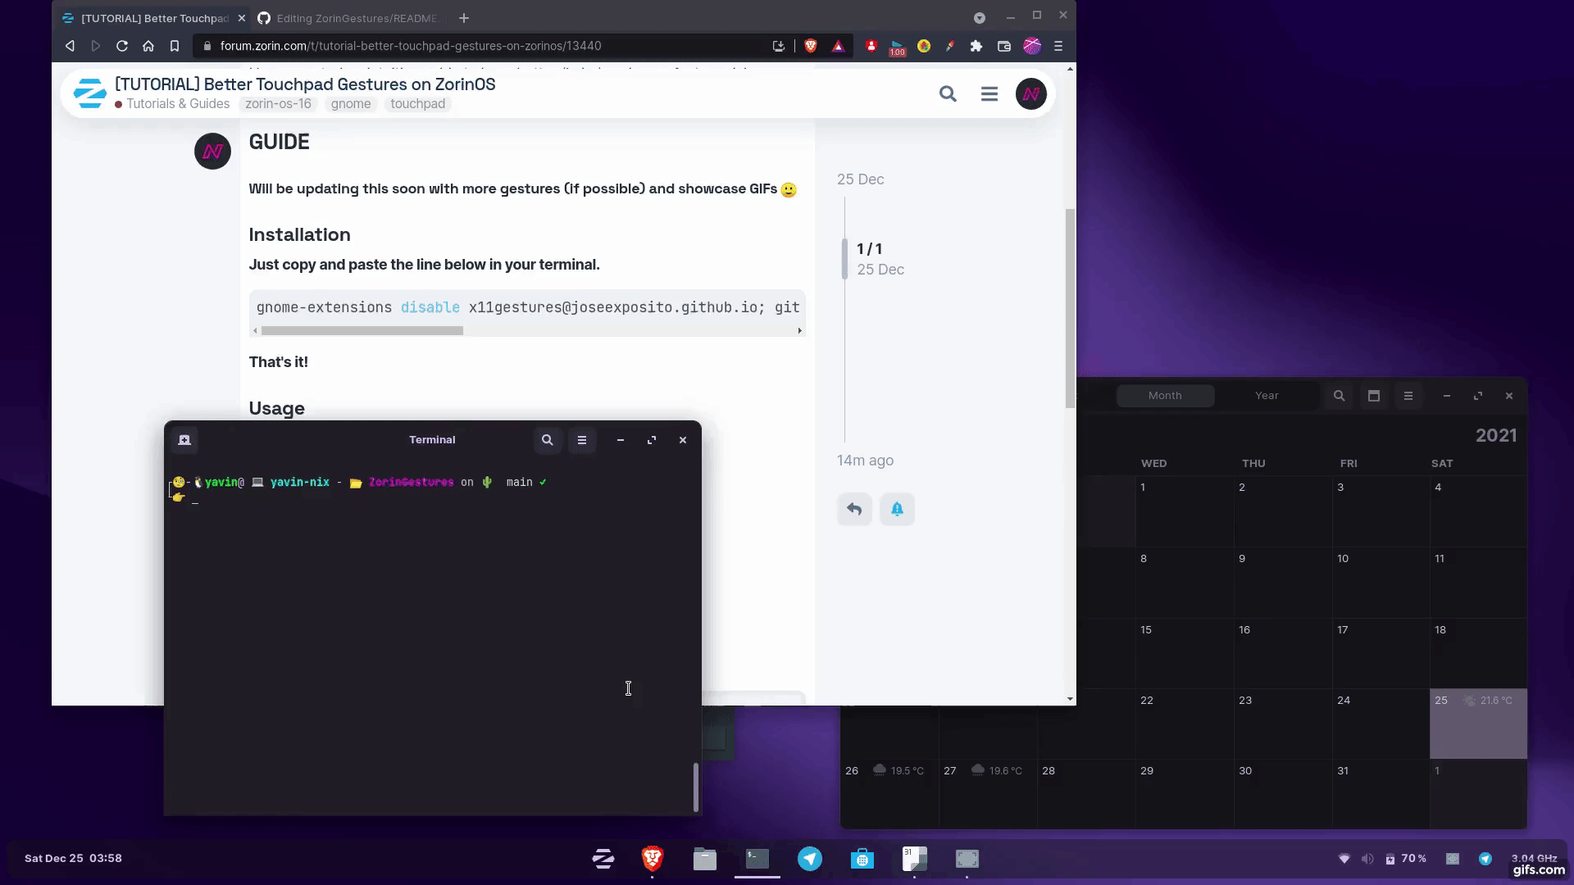Open the Calendar hamburger menu
The image size is (1574, 885).
click(1408, 396)
